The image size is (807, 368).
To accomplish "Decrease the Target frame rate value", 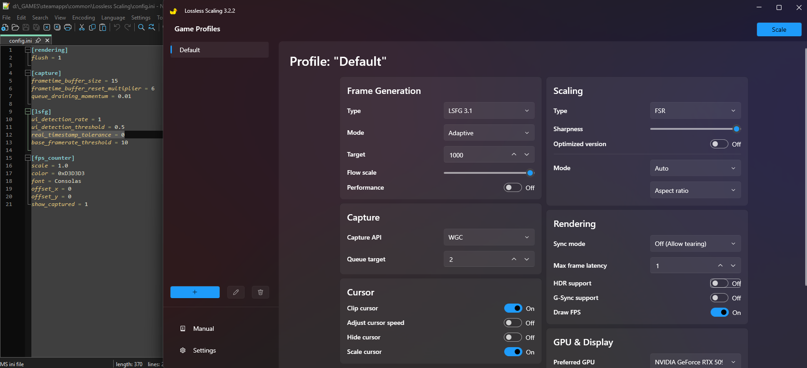I will [527, 155].
